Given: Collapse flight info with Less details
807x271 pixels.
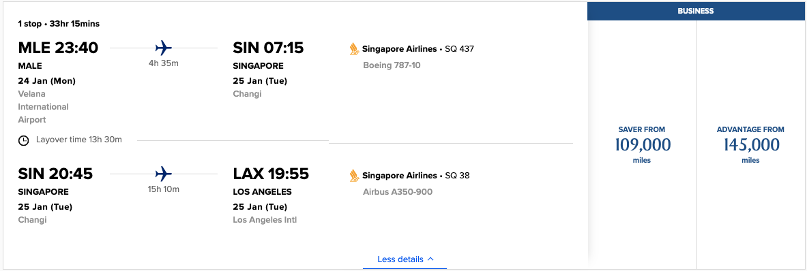Looking at the screenshot, I should [x=405, y=259].
